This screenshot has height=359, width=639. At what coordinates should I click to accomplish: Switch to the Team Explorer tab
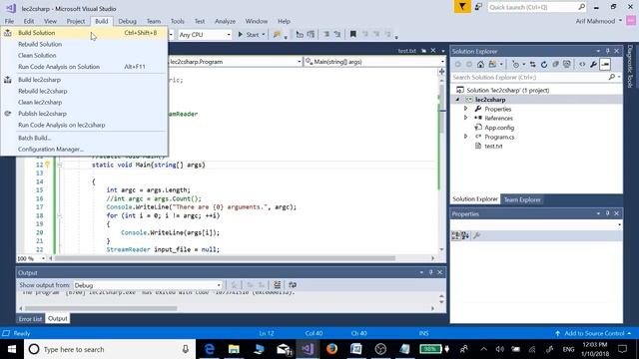point(522,199)
